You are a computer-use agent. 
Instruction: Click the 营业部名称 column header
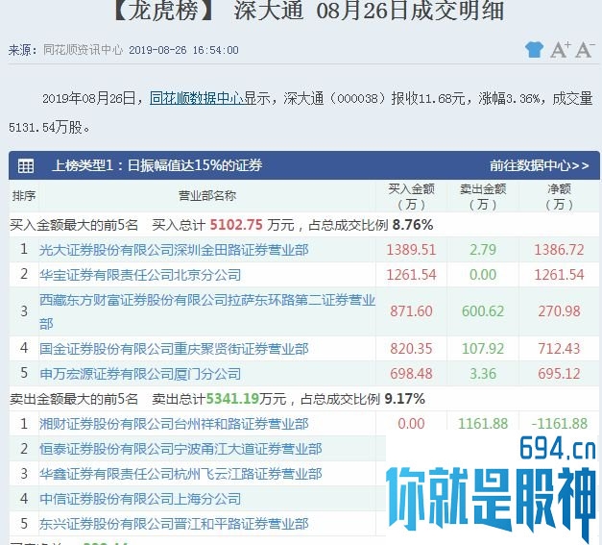(207, 196)
